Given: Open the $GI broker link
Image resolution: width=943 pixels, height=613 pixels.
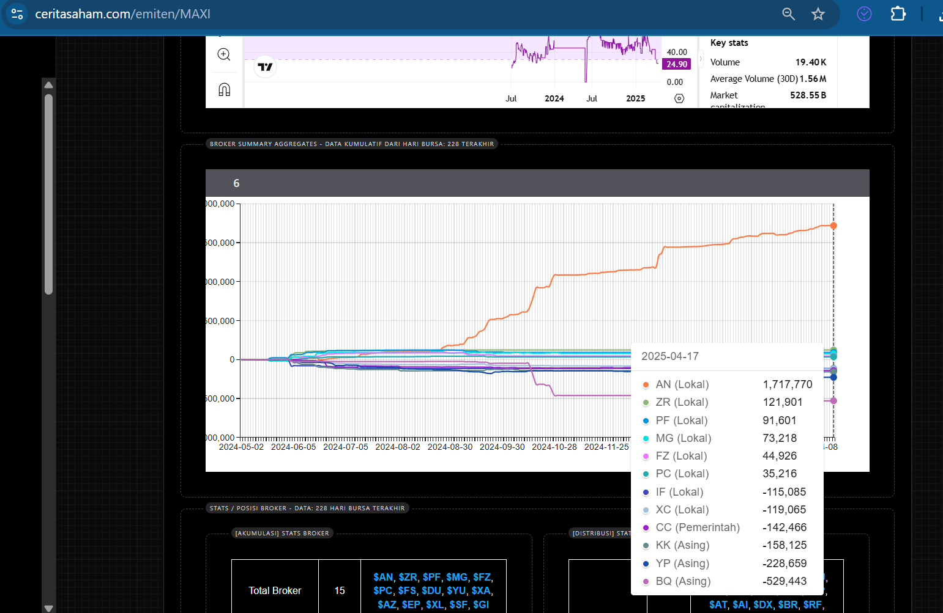Looking at the screenshot, I should (x=480, y=604).
